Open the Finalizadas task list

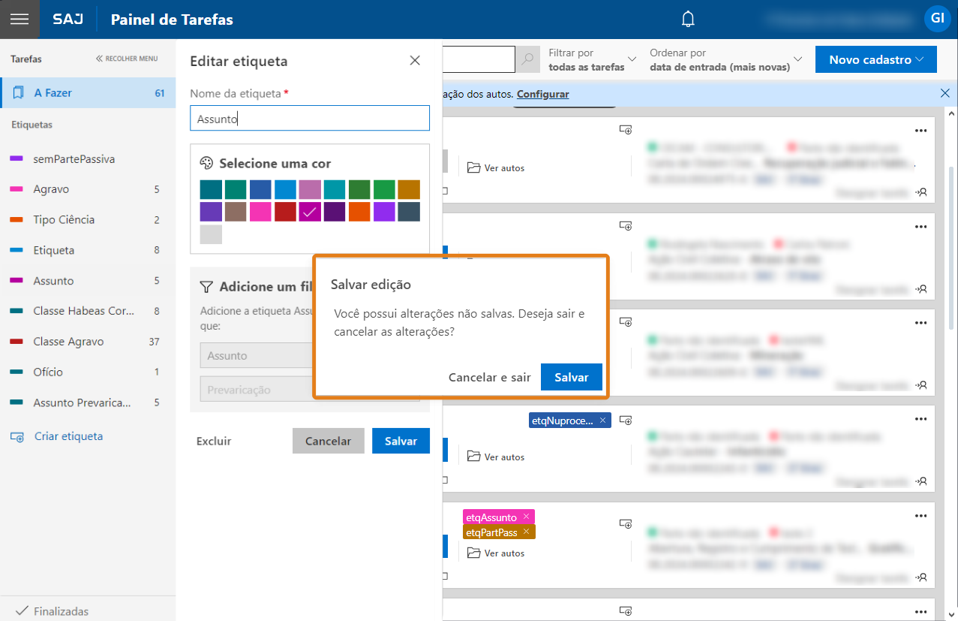[60, 610]
